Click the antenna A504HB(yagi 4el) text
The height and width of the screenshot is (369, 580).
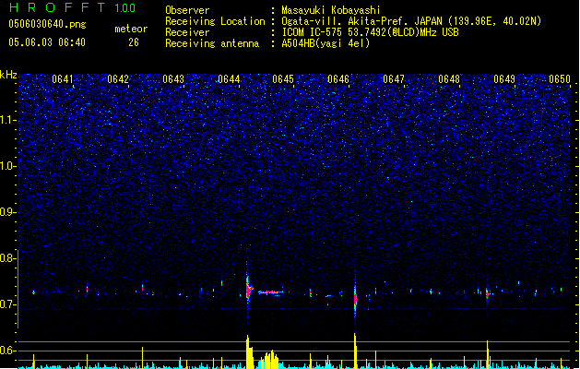(x=326, y=43)
